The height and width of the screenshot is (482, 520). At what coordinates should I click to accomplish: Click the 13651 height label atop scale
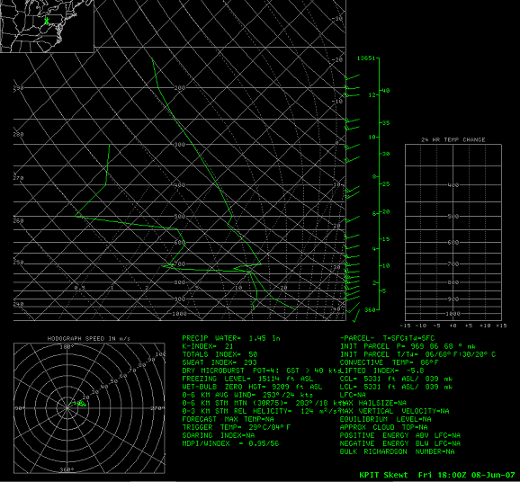click(366, 58)
